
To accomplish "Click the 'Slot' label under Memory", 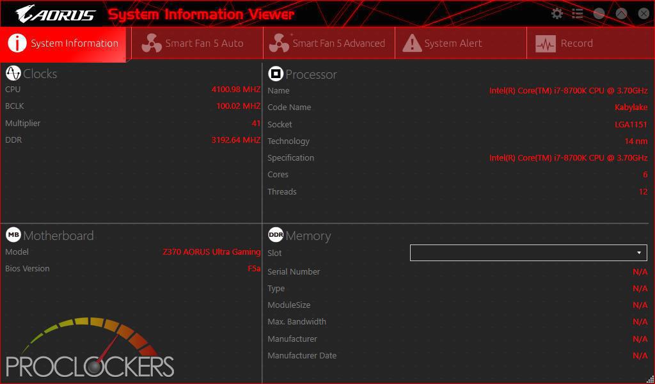I will (274, 253).
